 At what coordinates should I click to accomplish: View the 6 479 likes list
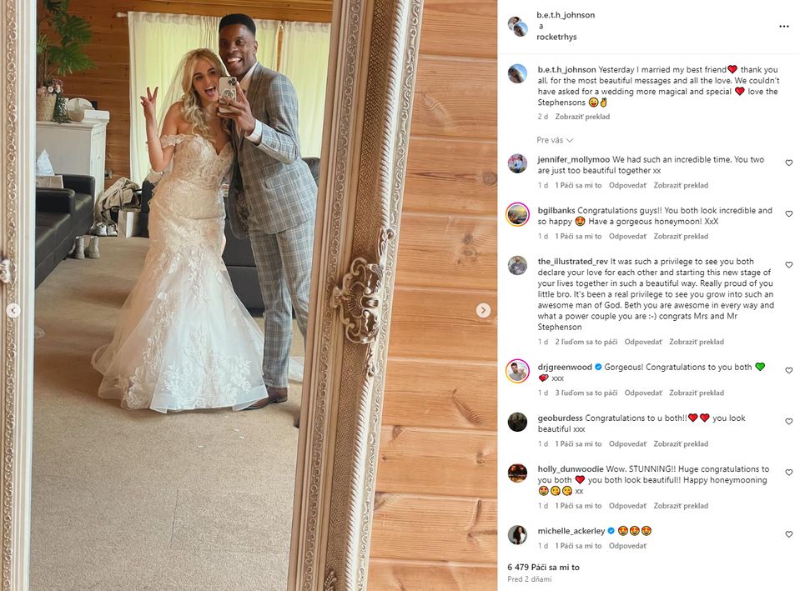click(543, 567)
